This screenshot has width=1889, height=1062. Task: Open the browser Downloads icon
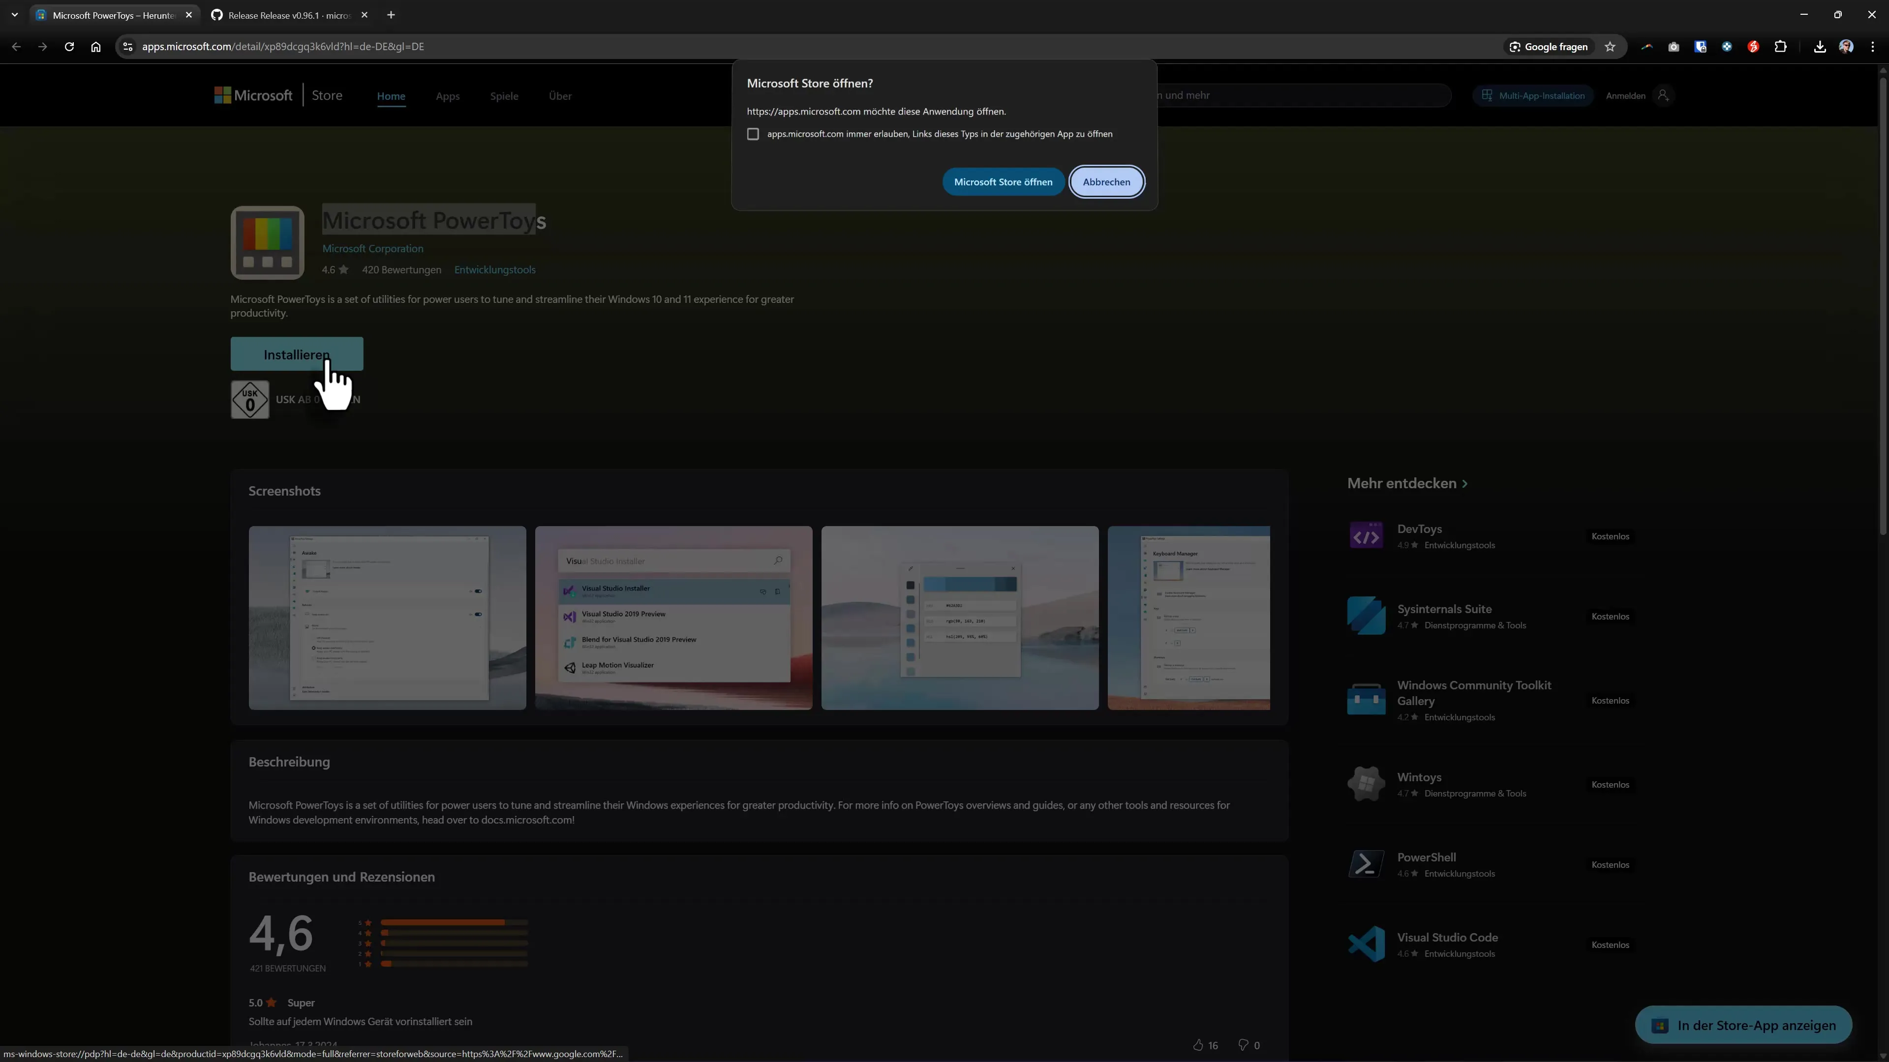[1819, 46]
